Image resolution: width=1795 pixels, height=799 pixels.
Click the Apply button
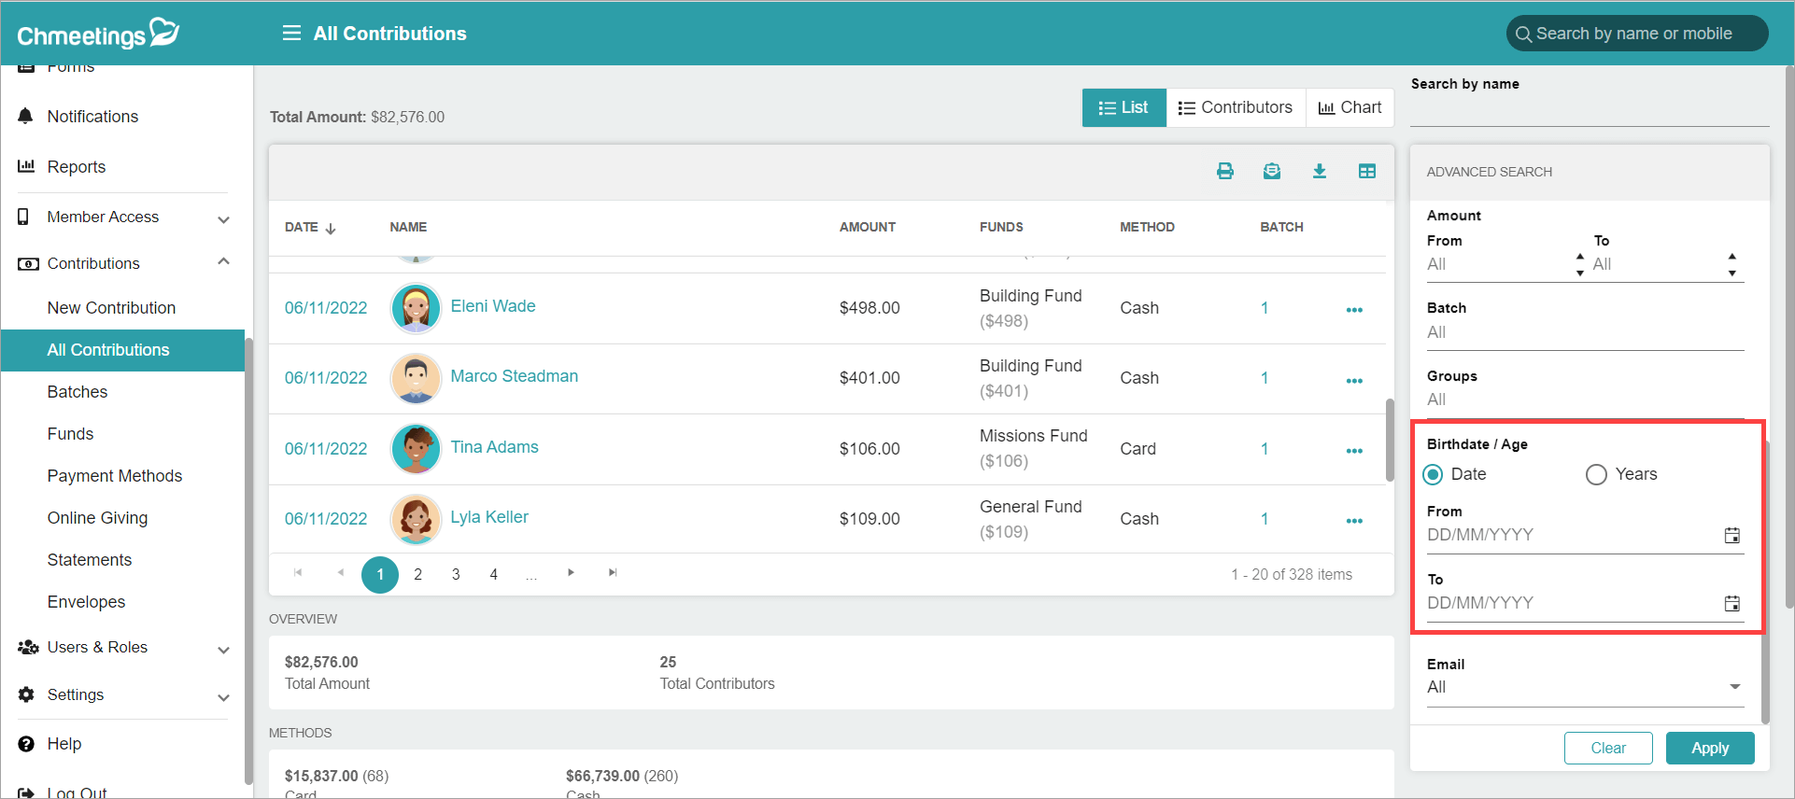pyautogui.click(x=1710, y=748)
